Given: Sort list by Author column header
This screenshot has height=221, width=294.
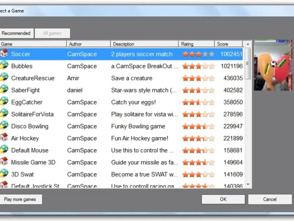Looking at the screenshot, I should pos(88,44).
